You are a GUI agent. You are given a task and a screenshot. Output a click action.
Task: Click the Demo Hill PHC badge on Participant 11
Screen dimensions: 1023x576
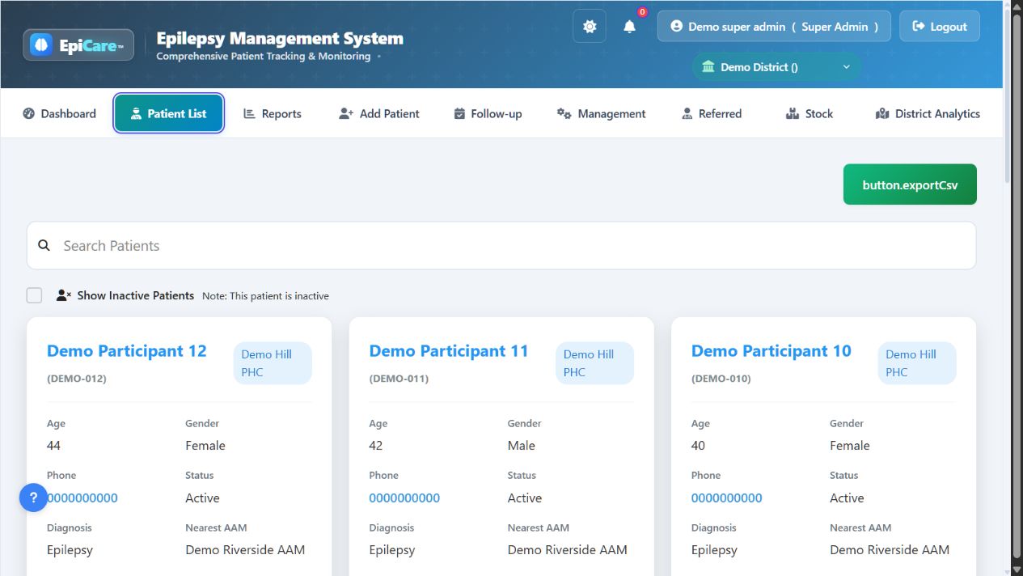[594, 363]
